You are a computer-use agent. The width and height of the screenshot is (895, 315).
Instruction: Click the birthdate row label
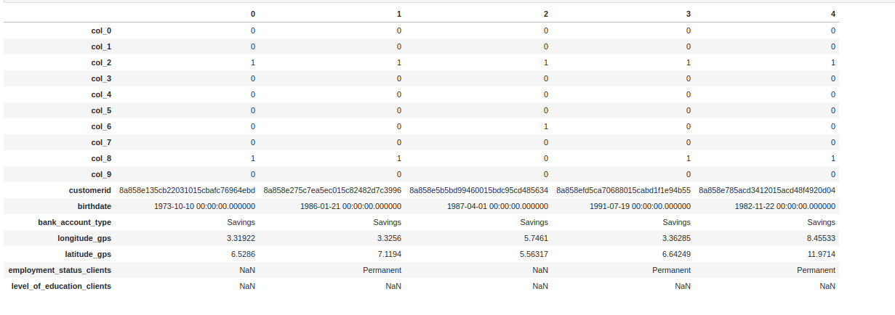93,206
